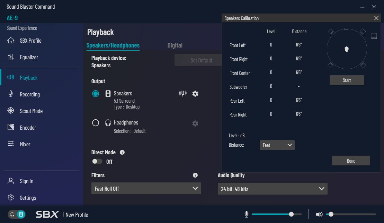The width and height of the screenshot is (384, 223).
Task: Toggle the Direct Mode switch
Action: [x=97, y=162]
